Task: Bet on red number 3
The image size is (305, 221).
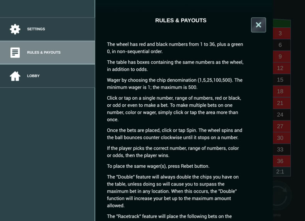Action: coord(282,33)
